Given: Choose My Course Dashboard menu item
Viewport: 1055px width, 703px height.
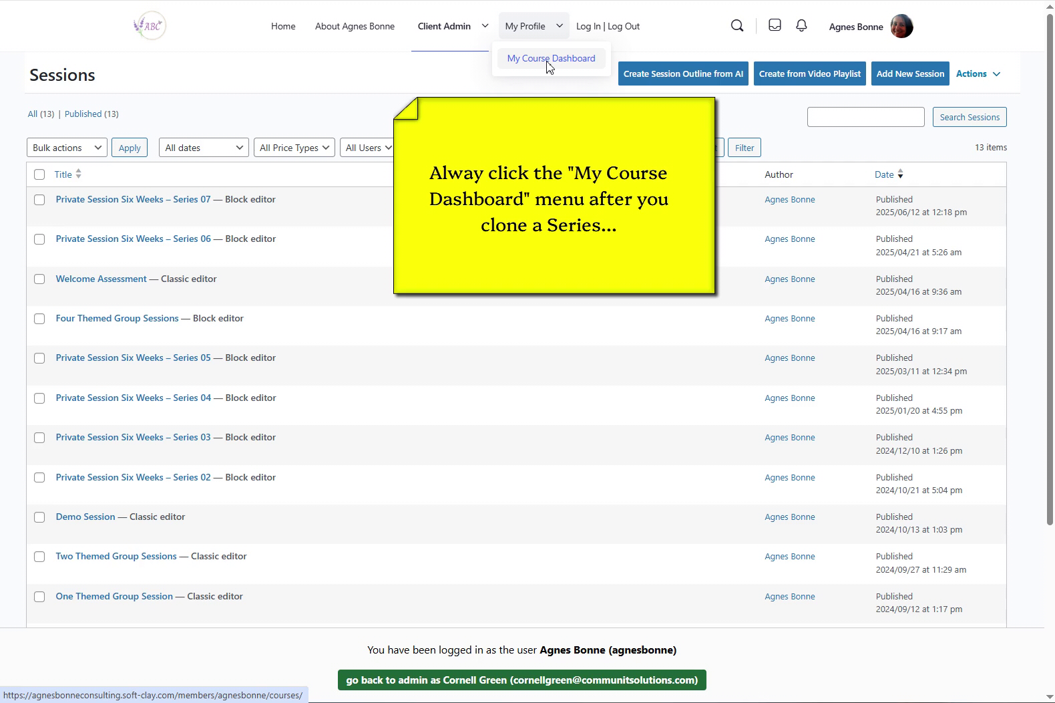Looking at the screenshot, I should click(551, 59).
